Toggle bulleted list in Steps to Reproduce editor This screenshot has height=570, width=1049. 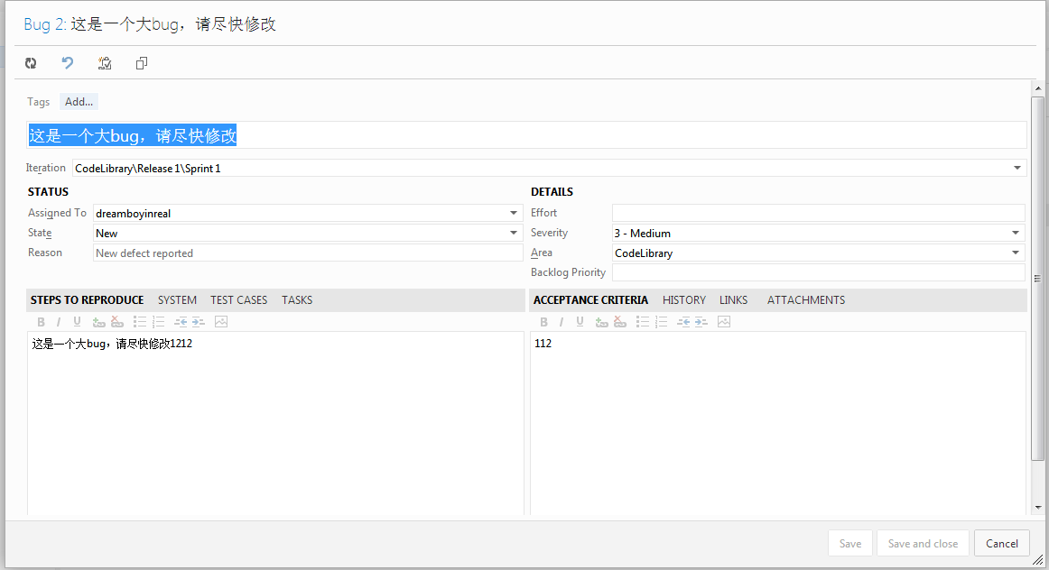pyautogui.click(x=140, y=322)
